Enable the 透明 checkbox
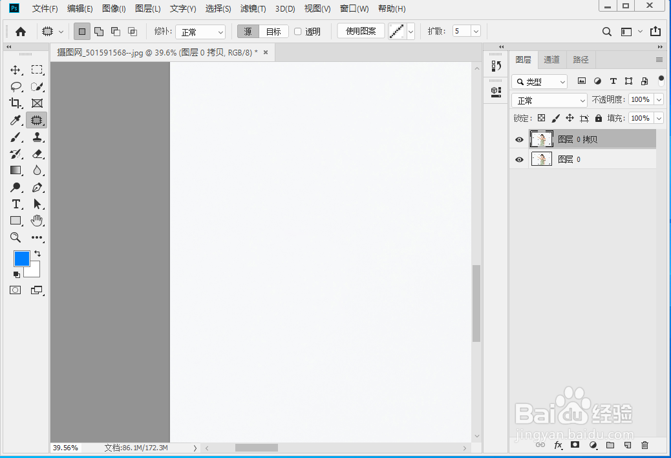Screen dimensions: 671x458 coord(298,32)
